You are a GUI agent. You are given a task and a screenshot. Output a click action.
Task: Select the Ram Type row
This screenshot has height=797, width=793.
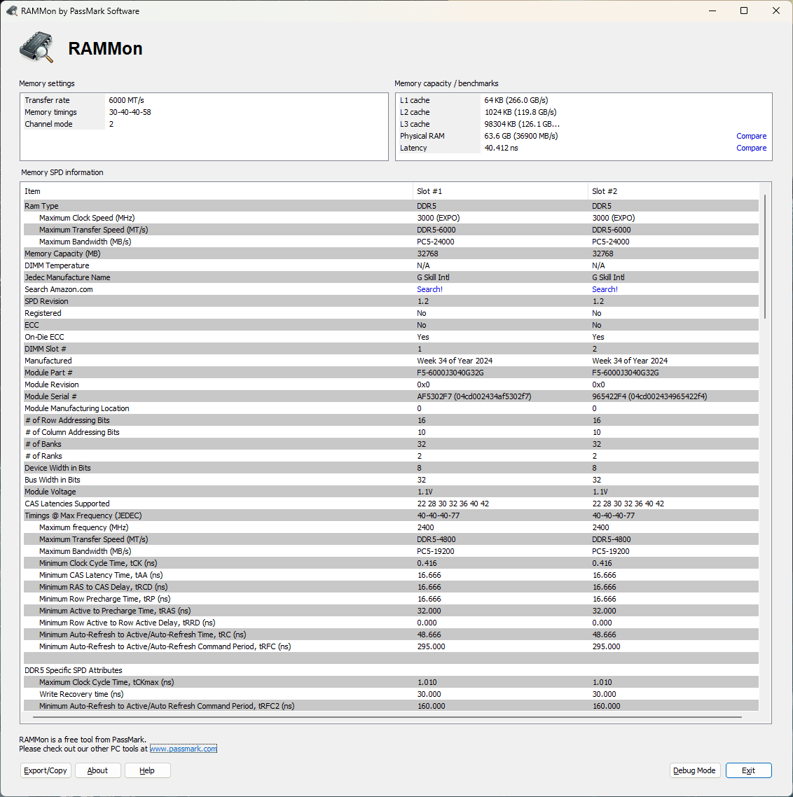tap(391, 206)
